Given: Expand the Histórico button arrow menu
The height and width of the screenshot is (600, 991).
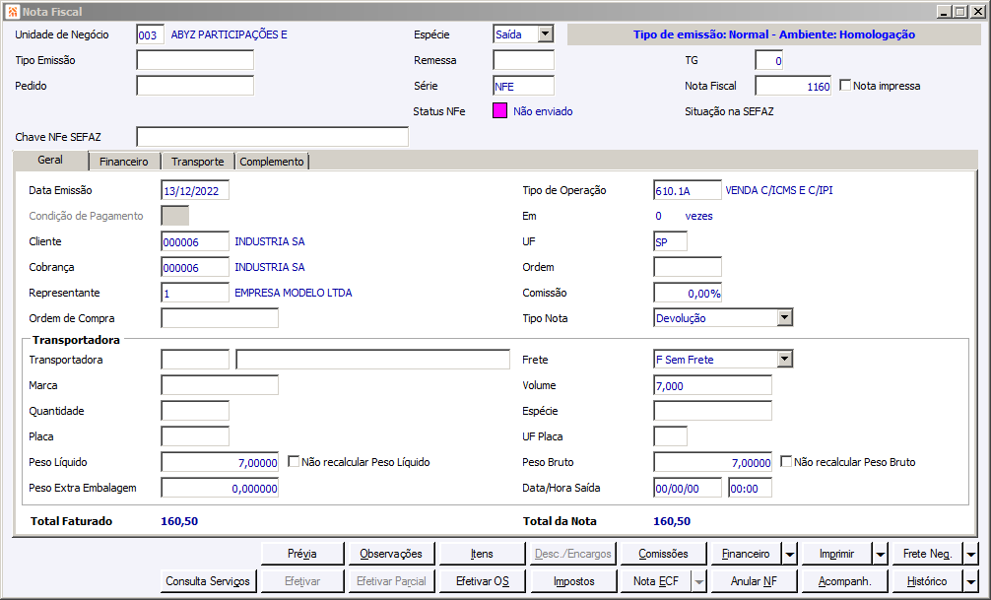Looking at the screenshot, I should [970, 581].
